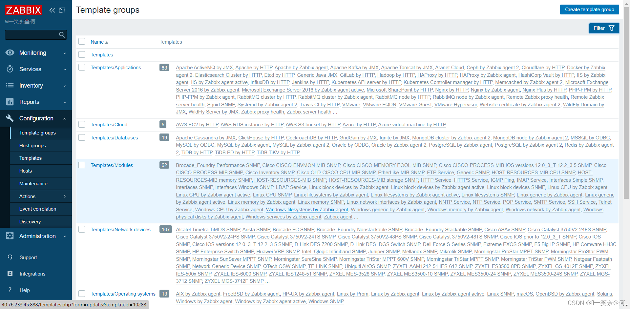Open Zabbix agent template in Modules

click(338, 216)
